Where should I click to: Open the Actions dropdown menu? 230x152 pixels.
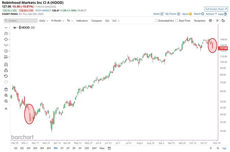pyautogui.click(x=211, y=14)
